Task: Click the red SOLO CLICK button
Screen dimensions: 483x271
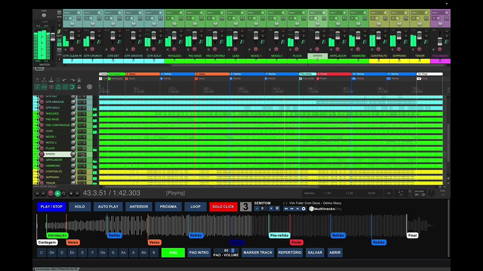Action: pyautogui.click(x=223, y=207)
